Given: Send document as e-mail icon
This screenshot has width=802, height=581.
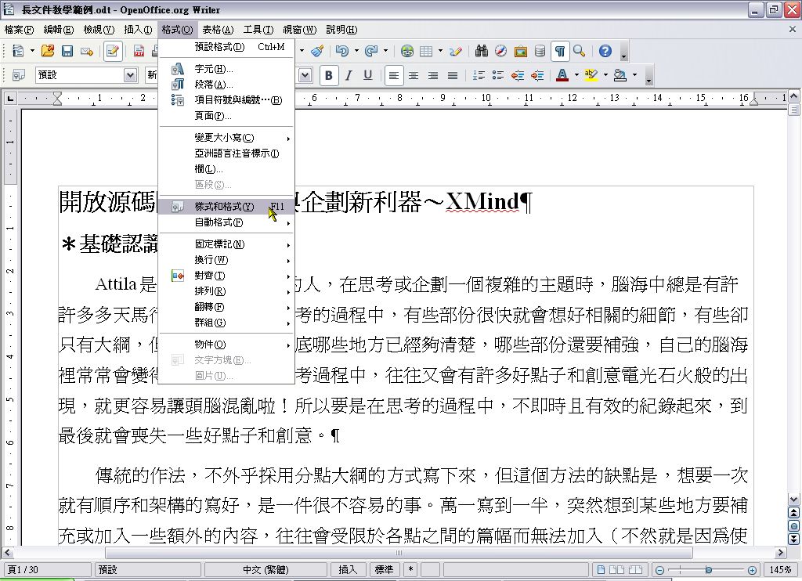Looking at the screenshot, I should pos(86,51).
